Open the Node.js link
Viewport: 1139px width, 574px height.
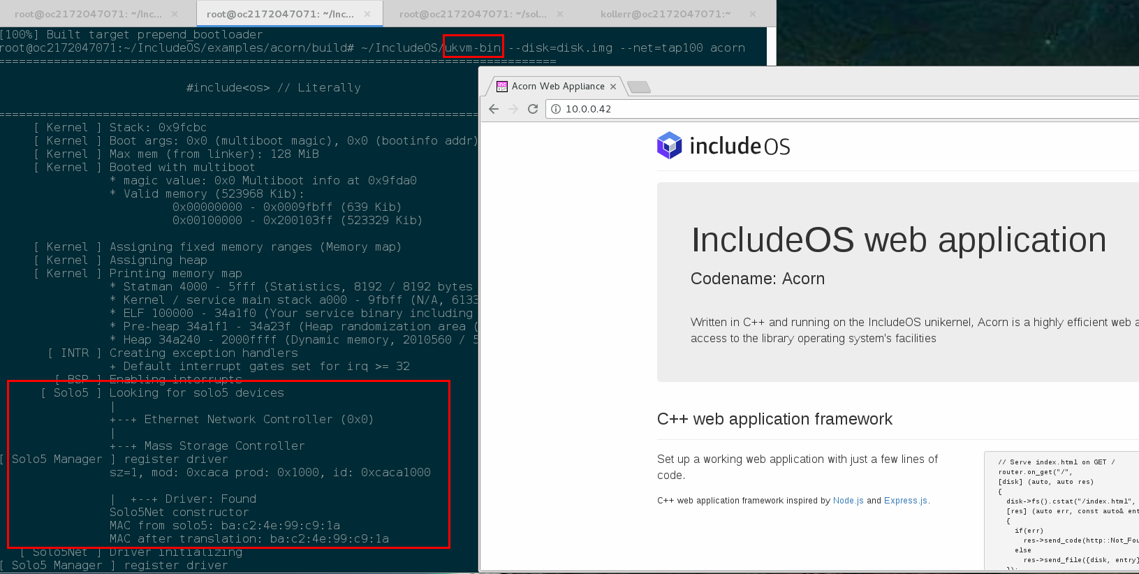848,501
